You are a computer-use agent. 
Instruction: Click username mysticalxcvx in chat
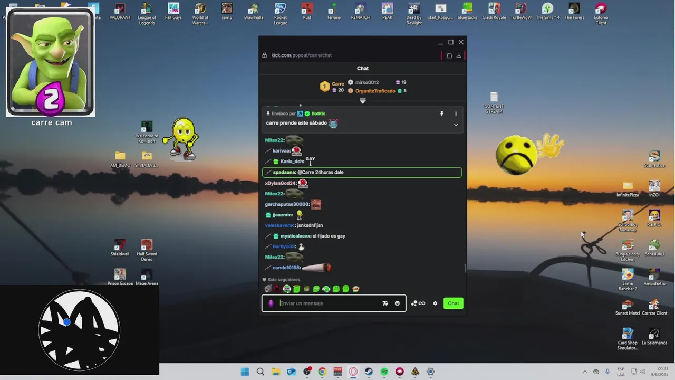pos(295,236)
